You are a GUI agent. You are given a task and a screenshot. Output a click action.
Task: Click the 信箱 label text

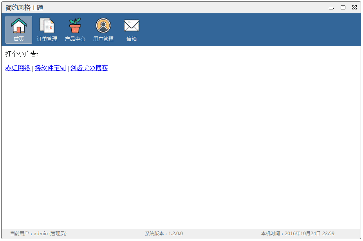132,39
